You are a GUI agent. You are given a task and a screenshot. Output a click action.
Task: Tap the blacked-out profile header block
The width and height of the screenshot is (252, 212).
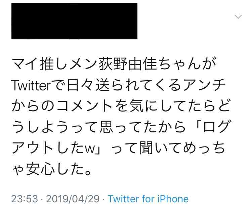(x=74, y=21)
